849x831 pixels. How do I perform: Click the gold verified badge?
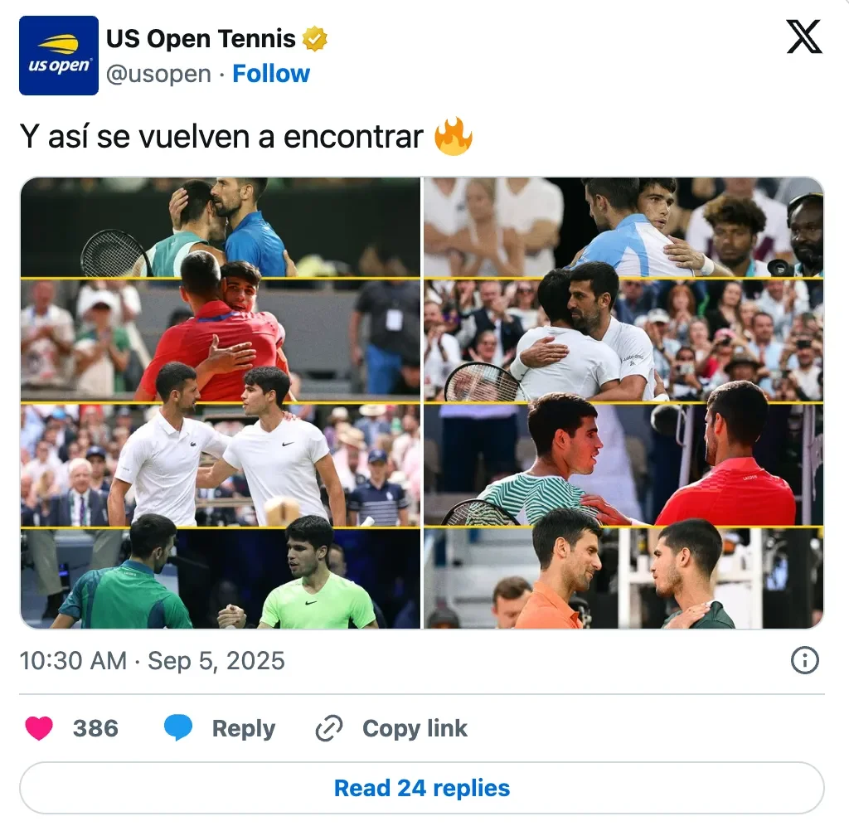314,39
